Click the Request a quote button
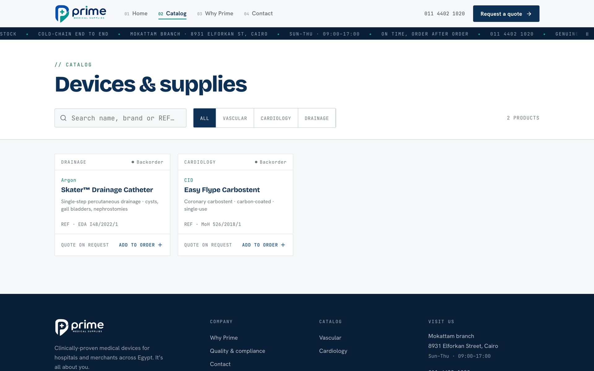 pyautogui.click(x=506, y=14)
